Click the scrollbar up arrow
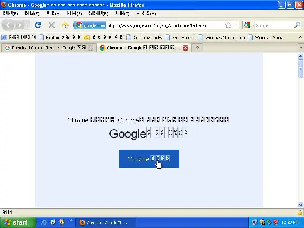 pyautogui.click(x=301, y=56)
